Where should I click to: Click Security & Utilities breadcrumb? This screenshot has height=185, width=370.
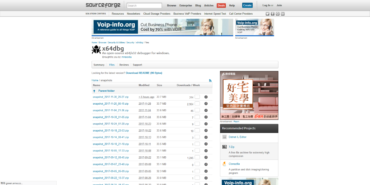point(116,43)
